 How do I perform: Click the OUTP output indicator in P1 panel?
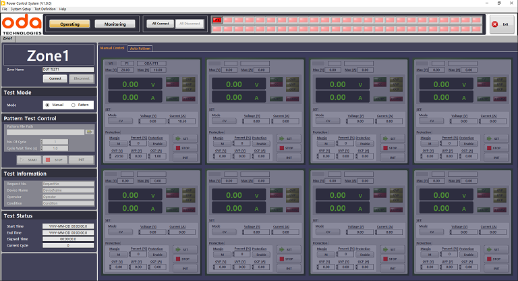click(x=173, y=99)
